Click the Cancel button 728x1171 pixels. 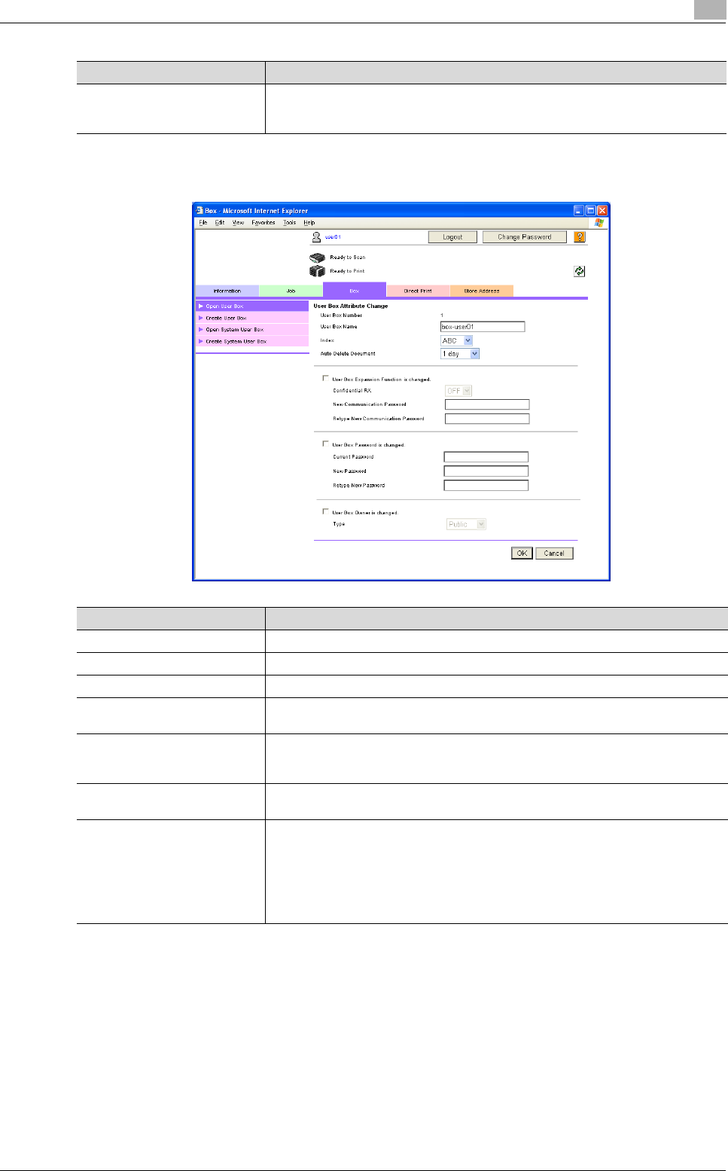point(554,553)
